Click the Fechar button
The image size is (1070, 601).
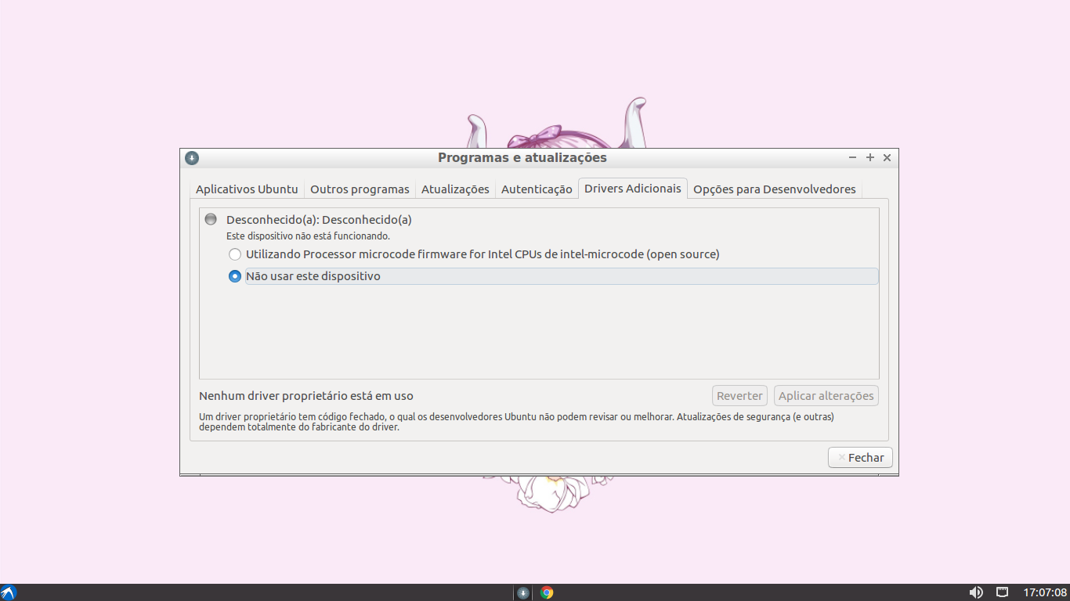[x=860, y=458]
